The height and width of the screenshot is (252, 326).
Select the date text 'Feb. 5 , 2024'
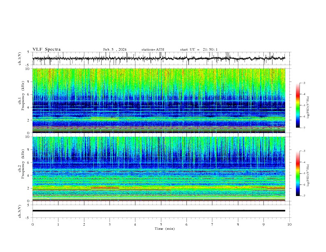[115, 49]
